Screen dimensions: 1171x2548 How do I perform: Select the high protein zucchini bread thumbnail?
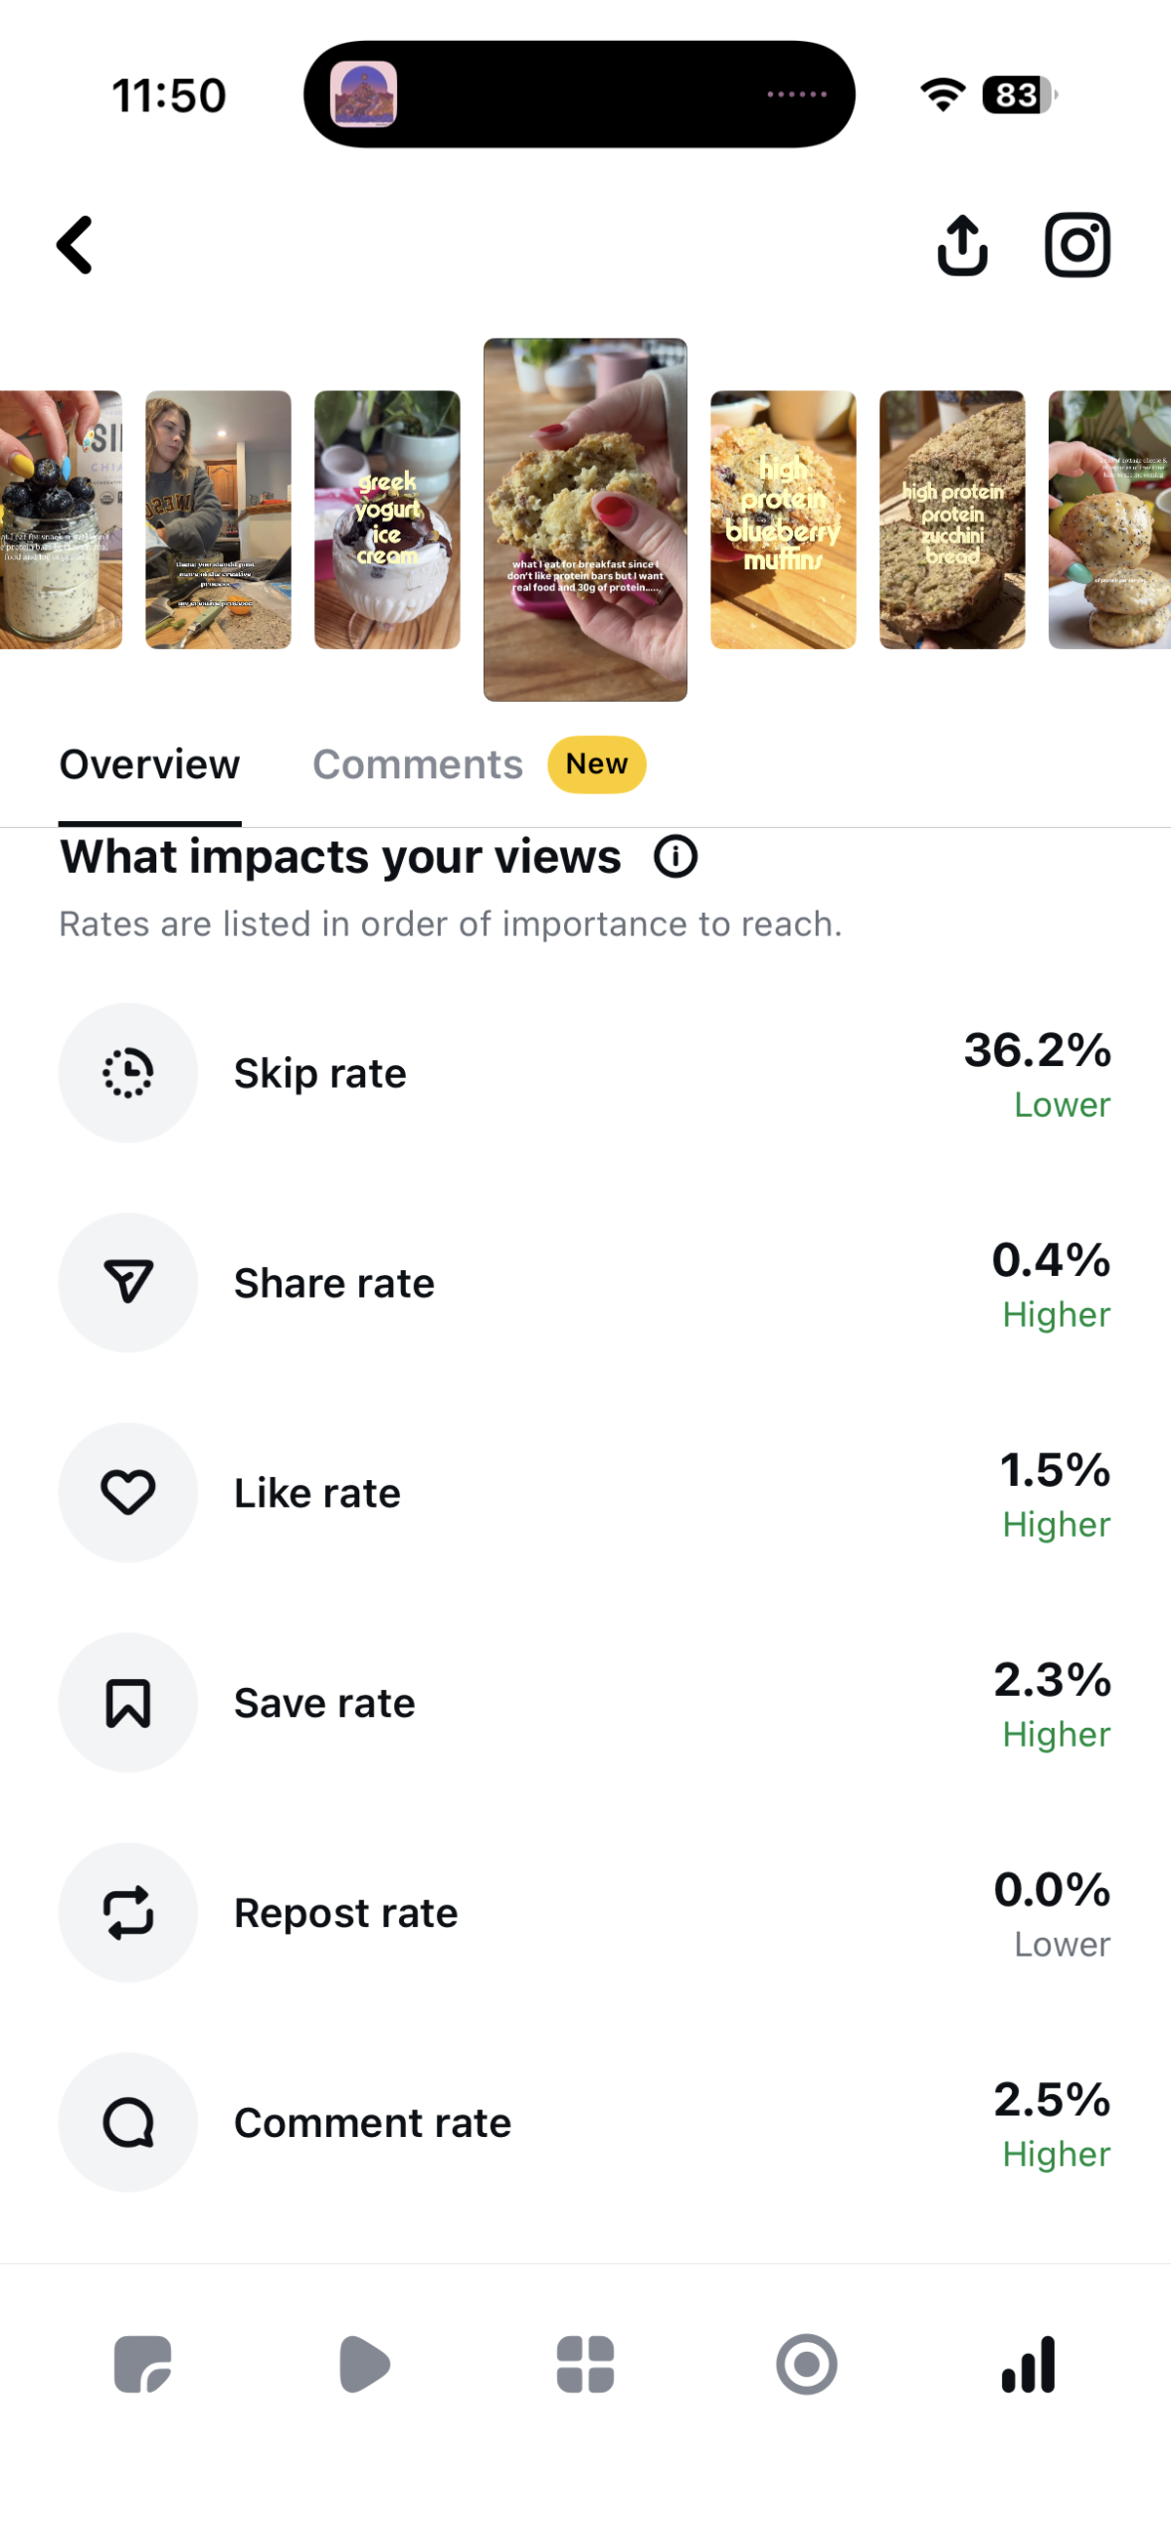[952, 520]
